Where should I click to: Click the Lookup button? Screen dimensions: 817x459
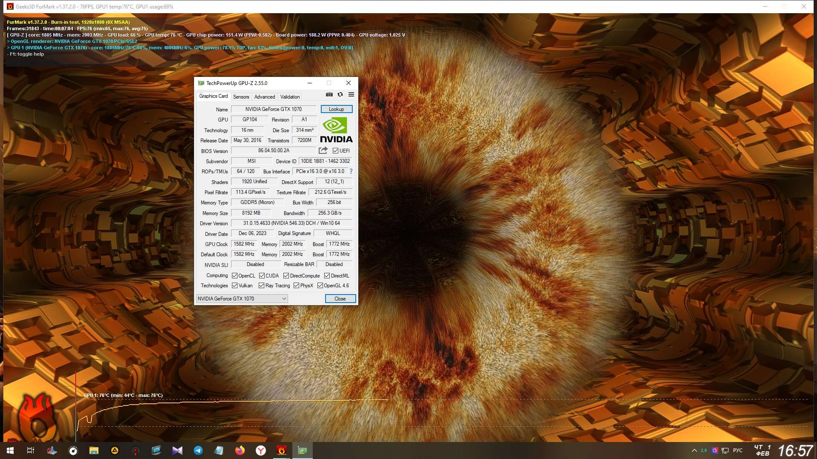[336, 109]
